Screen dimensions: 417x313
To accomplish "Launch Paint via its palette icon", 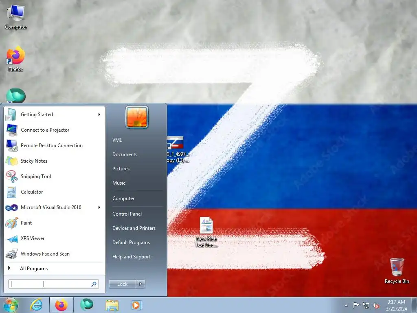I will (x=11, y=223).
